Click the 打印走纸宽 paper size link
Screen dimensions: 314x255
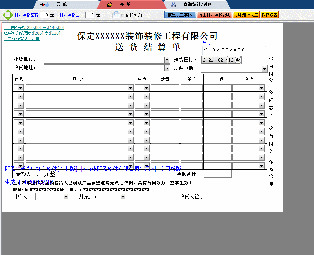pyautogui.click(x=34, y=27)
